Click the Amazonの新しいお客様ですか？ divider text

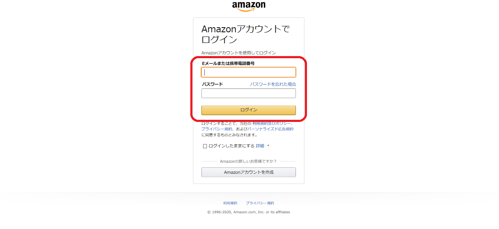[248, 161]
